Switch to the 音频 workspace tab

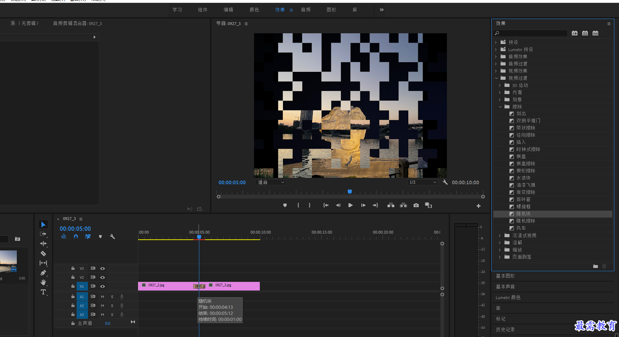pos(306,10)
